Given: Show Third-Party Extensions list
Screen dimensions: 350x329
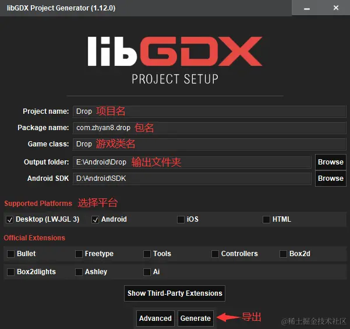Looking at the screenshot, I should [175, 293].
